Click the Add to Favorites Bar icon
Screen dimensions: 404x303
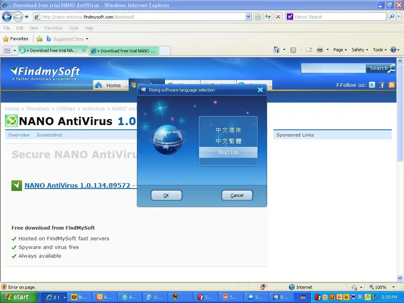[39, 39]
